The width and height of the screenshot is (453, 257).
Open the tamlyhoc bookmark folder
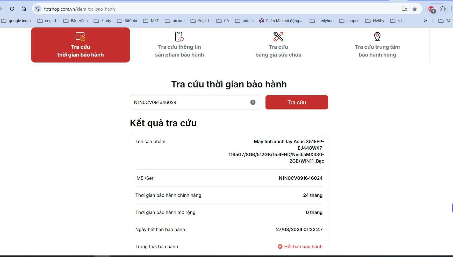coord(321,21)
